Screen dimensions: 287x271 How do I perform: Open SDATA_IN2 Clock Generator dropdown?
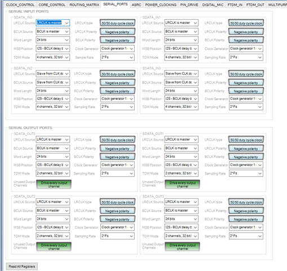117,99
